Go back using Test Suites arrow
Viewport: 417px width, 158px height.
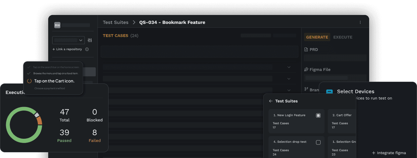click(271, 101)
